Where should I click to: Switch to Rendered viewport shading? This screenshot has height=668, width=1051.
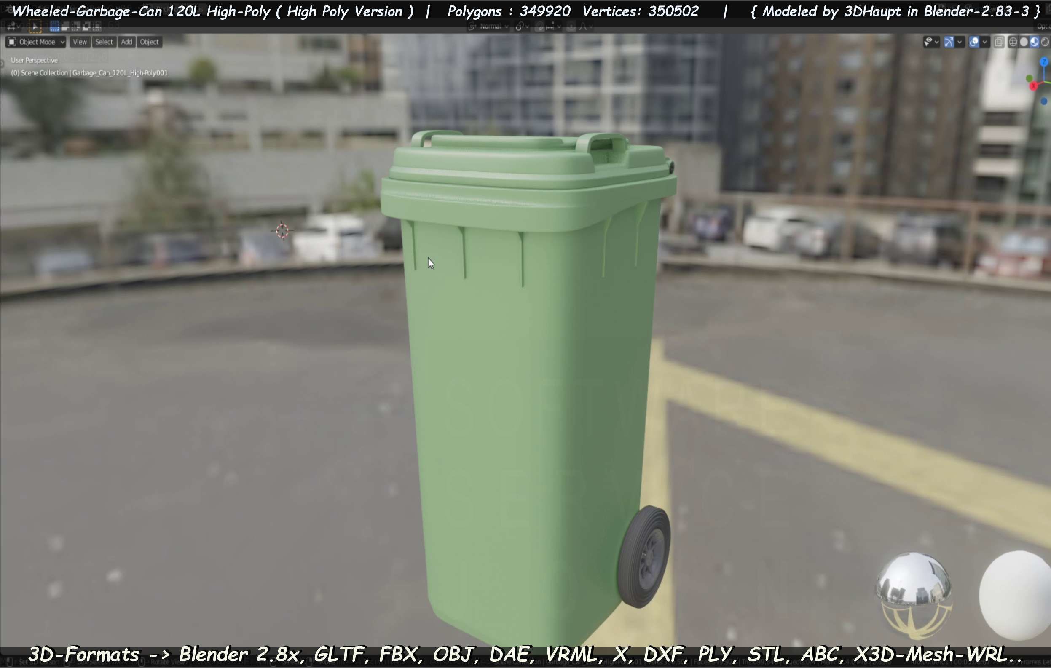point(1045,42)
